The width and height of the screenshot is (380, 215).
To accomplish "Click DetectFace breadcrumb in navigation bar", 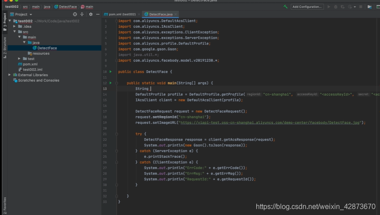I will (66, 7).
